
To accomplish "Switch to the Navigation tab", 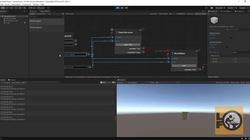I will (x=226, y=11).
